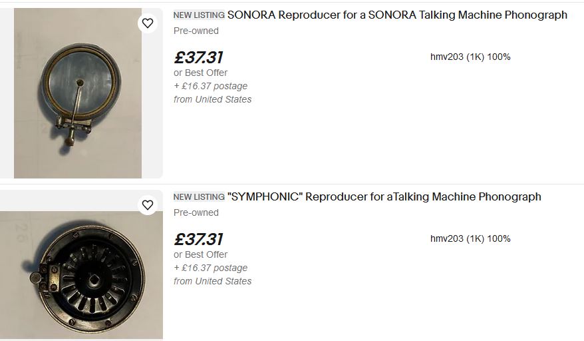Click the £16.37 postage text on the SONORA listing
The width and height of the screenshot is (584, 341).
[x=211, y=86]
